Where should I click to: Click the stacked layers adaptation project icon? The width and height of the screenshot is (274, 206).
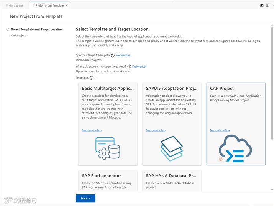pyautogui.click(x=172, y=148)
